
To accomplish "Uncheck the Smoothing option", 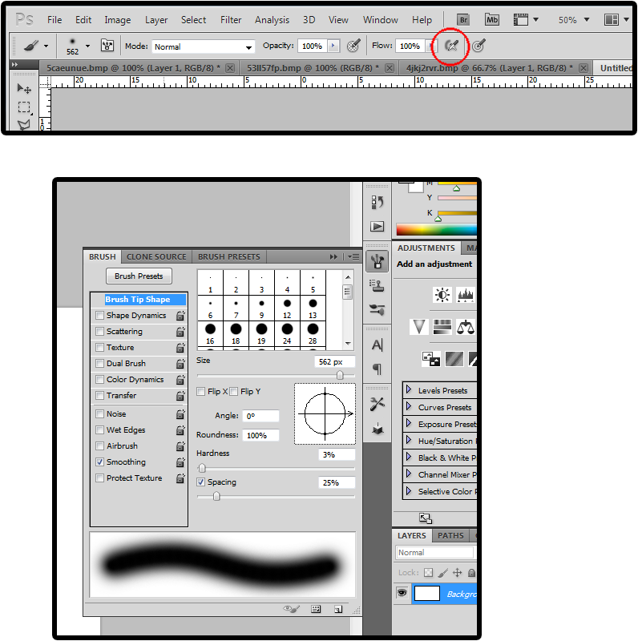I will pyautogui.click(x=99, y=462).
